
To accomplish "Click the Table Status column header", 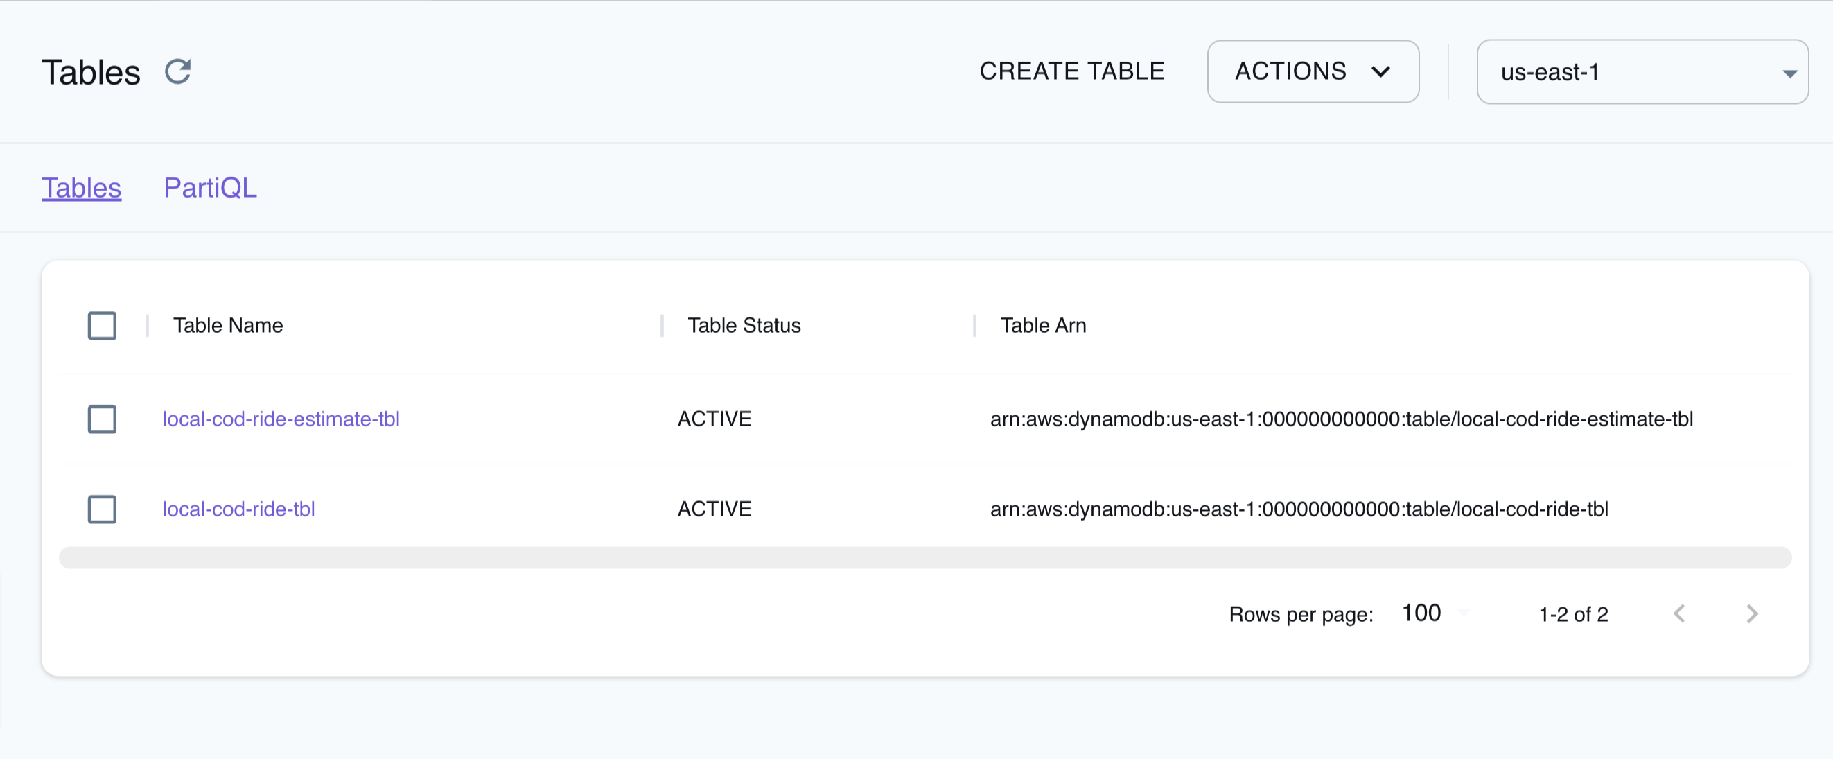I will tap(744, 325).
